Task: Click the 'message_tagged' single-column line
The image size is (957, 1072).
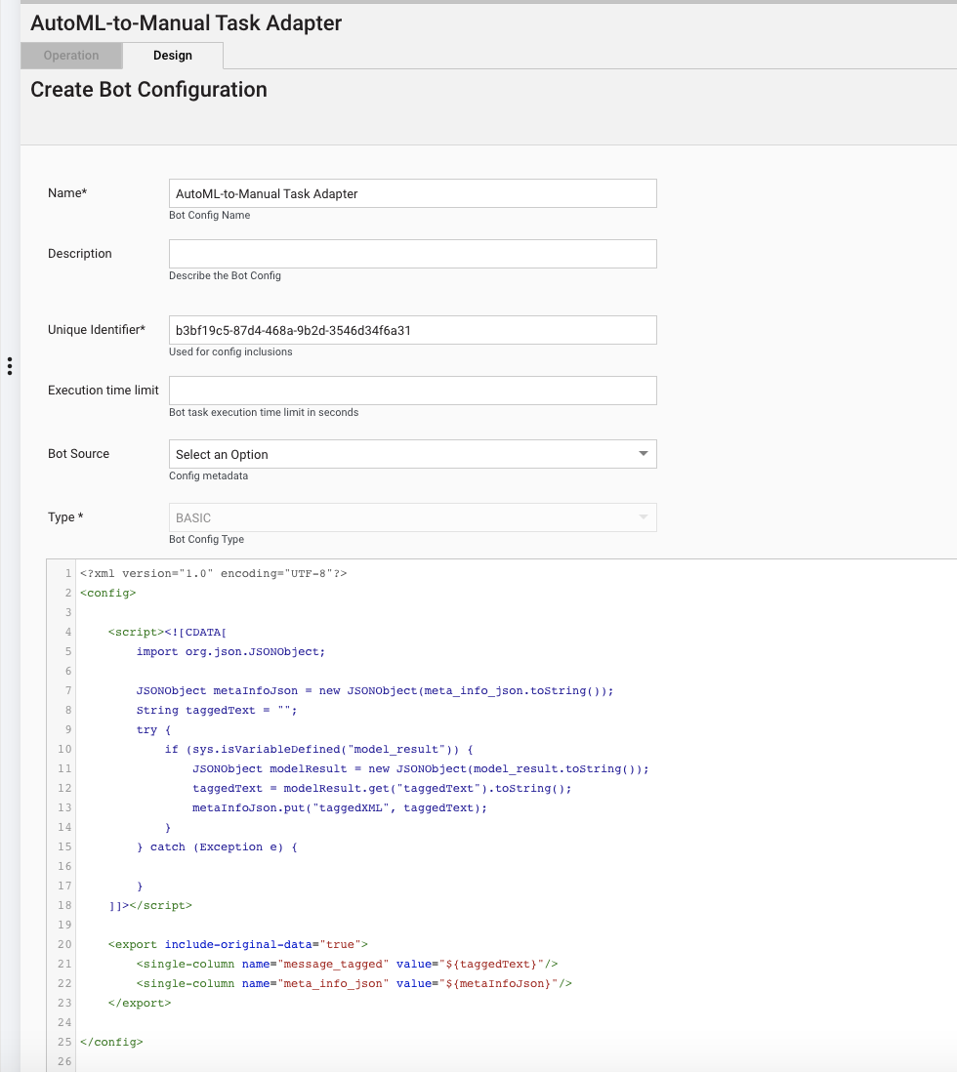Action: (x=347, y=964)
